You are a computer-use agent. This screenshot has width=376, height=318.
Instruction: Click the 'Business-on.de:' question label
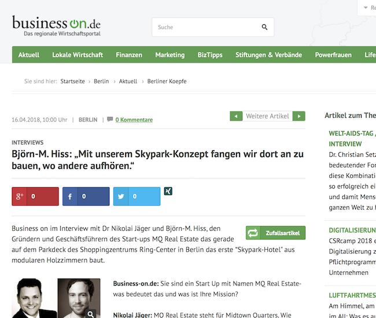136,283
